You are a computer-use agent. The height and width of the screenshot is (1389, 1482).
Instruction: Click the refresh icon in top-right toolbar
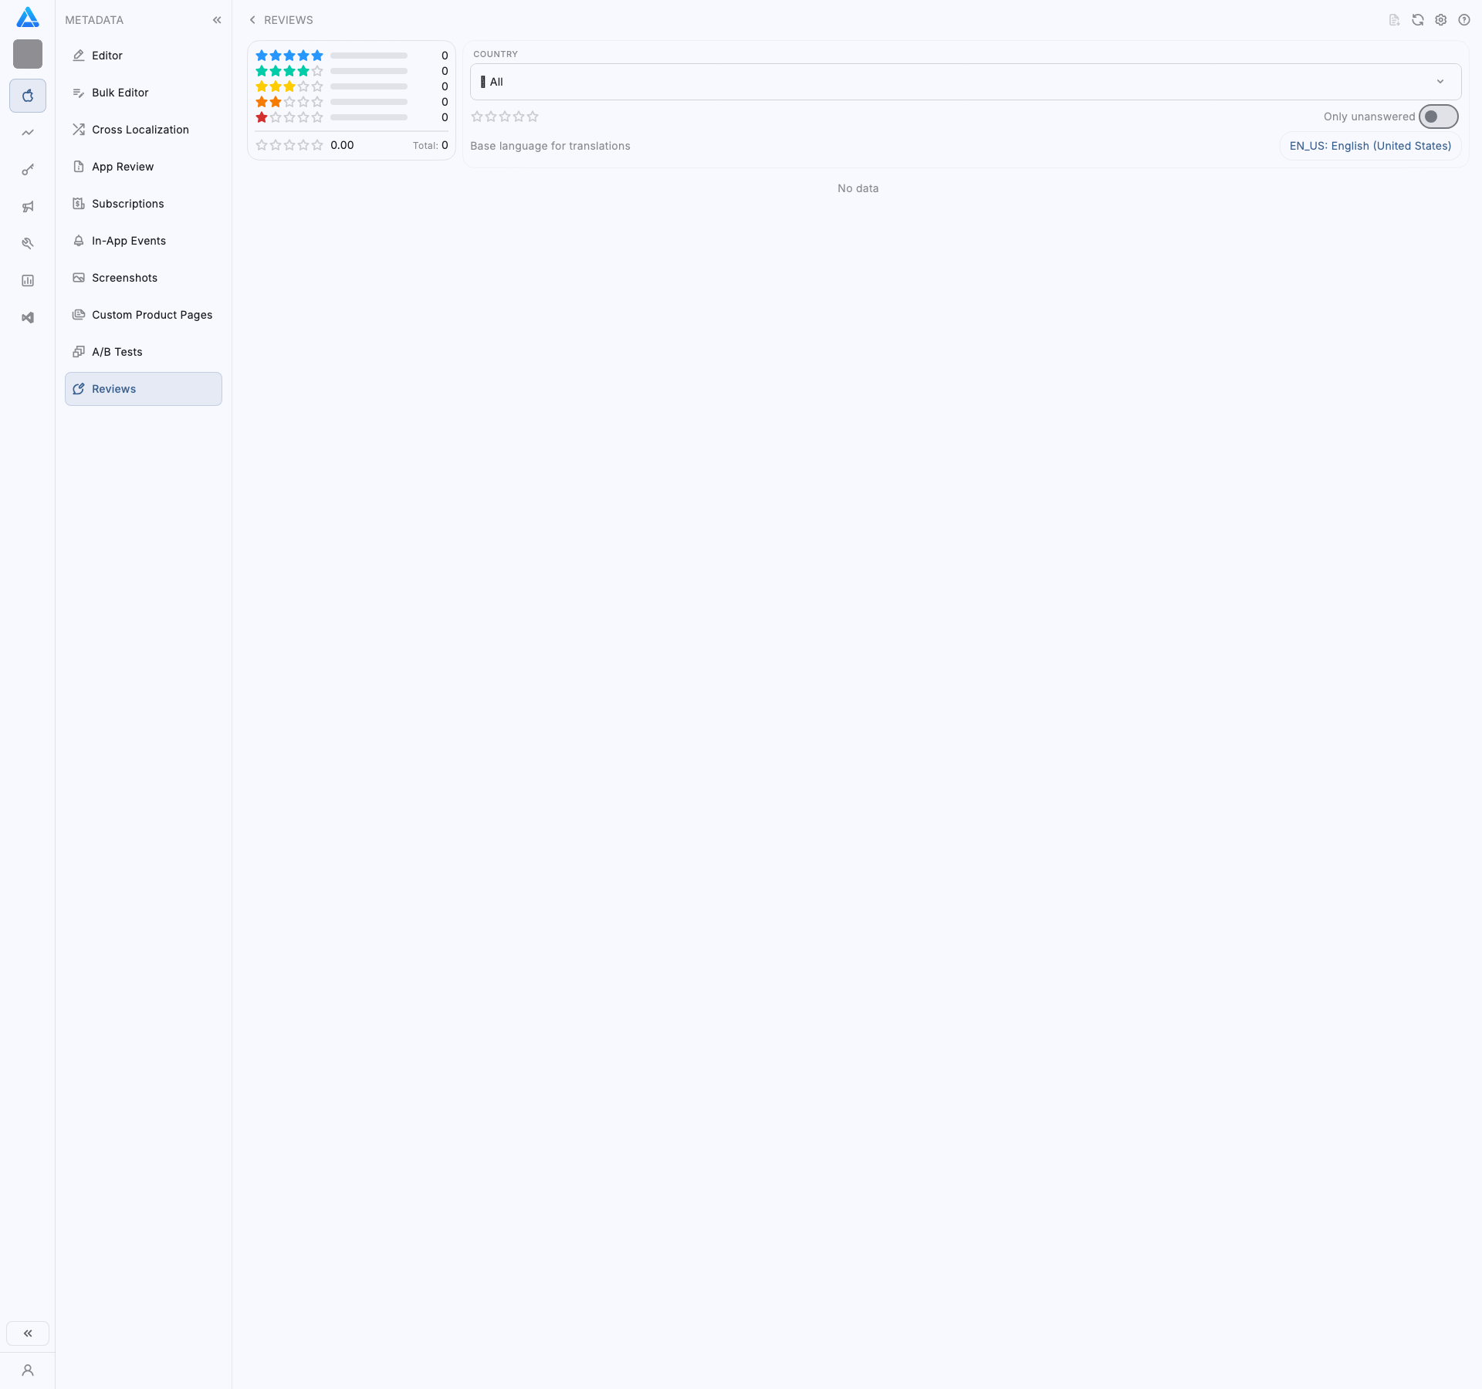1417,20
